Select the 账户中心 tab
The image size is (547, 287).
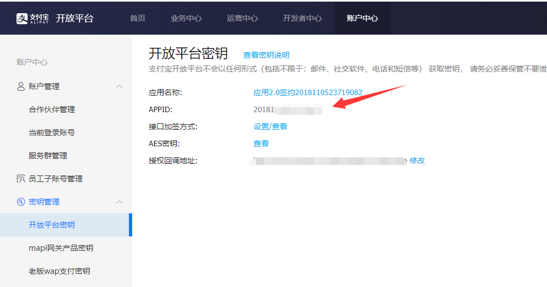(x=362, y=18)
